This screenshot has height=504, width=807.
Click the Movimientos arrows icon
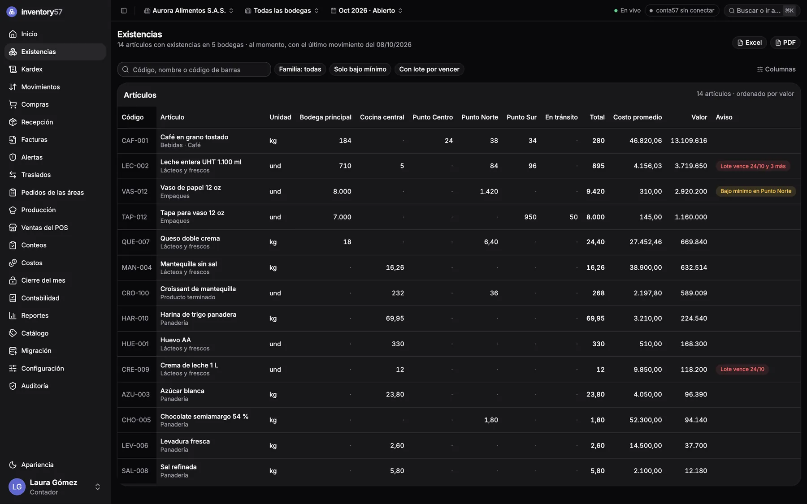13,87
